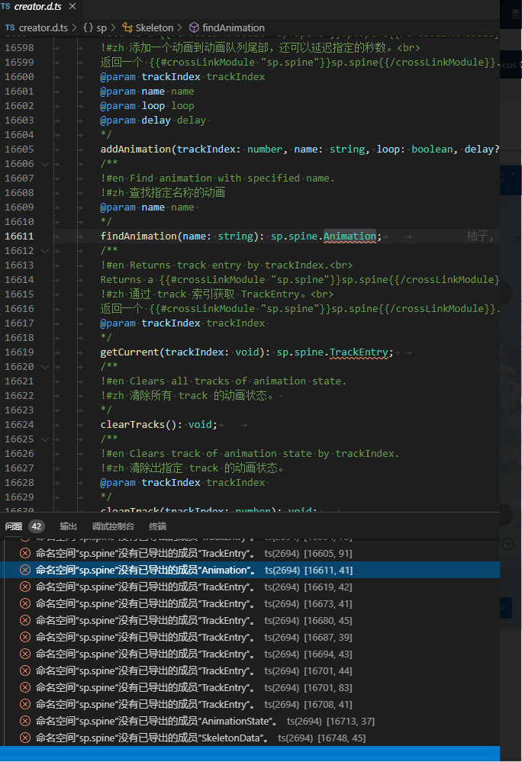Screen dimensions: 522x762
Task: Click the TS file icon in breadcrumbs
Action: coord(10,27)
